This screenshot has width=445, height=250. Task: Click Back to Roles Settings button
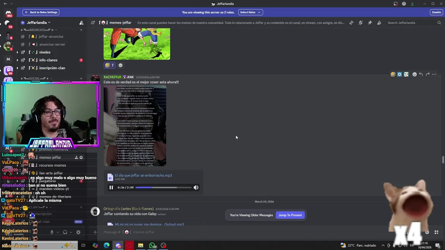point(41,12)
